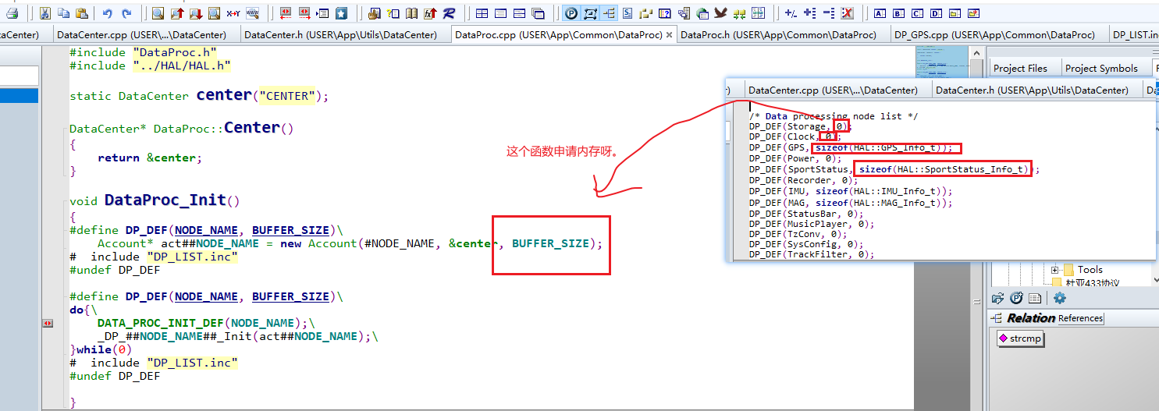Screen dimensions: 1159x411
Task: Click the green sync arrows icon
Action: click(x=739, y=14)
